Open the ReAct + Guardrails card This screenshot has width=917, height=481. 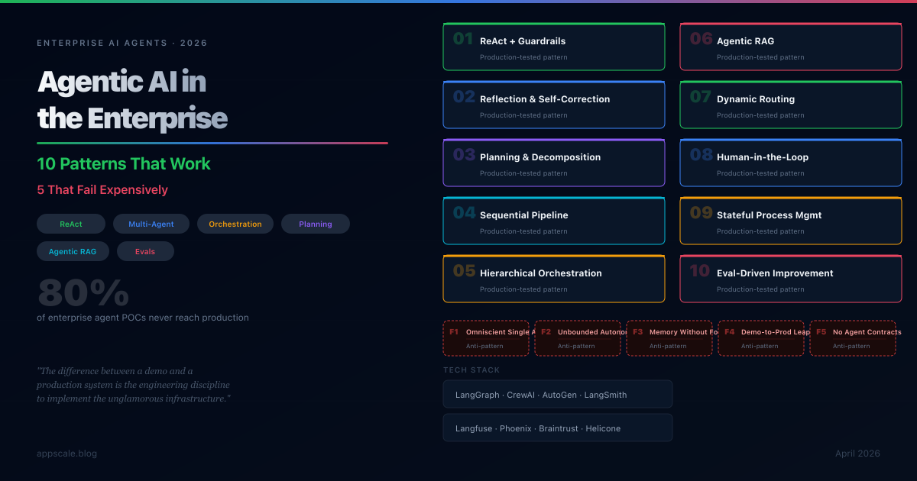(553, 47)
